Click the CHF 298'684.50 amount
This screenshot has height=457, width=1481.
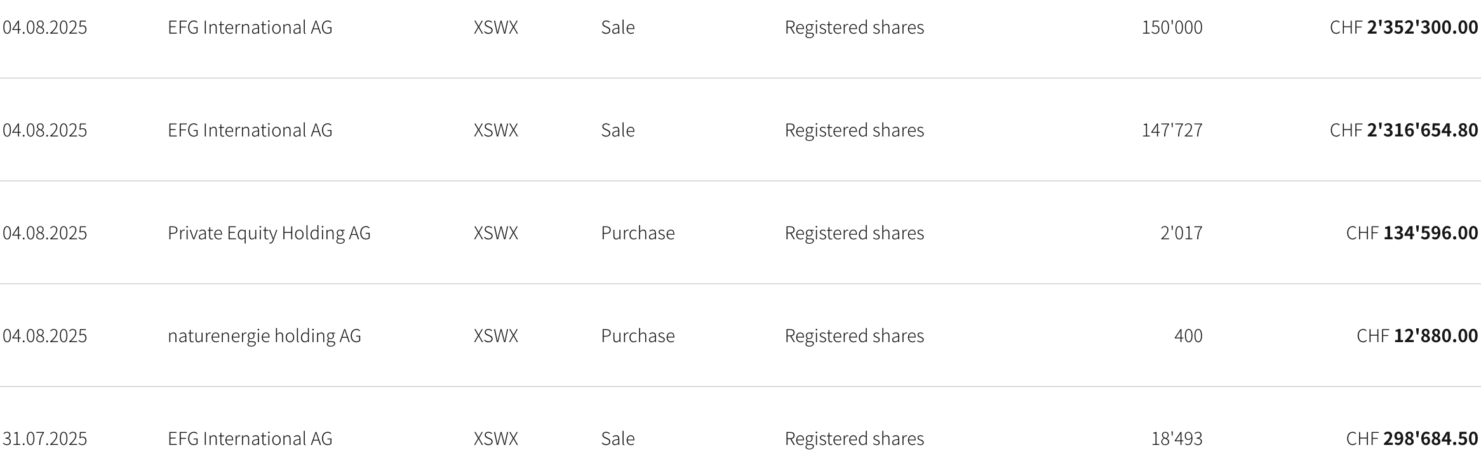pos(1412,439)
